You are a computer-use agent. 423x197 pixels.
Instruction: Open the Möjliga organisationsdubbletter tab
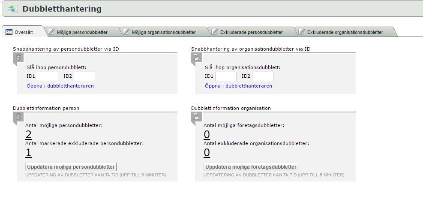pyautogui.click(x=164, y=32)
